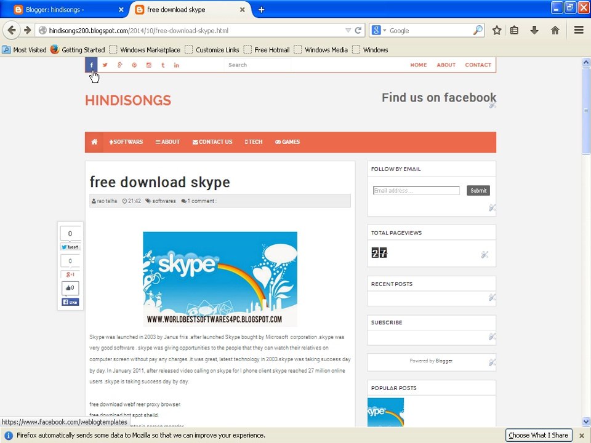Image resolution: width=591 pixels, height=443 pixels.
Task: Click the Facebook Like share button
Action: click(70, 302)
